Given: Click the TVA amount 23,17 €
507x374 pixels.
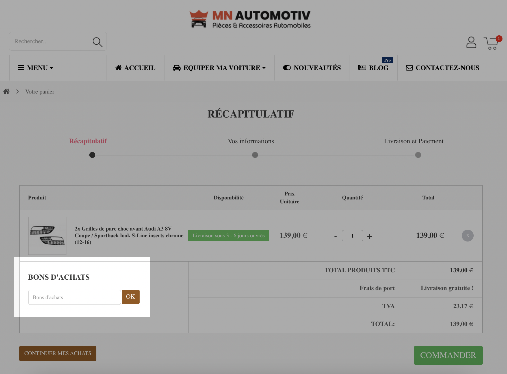Looking at the screenshot, I should click(x=463, y=306).
